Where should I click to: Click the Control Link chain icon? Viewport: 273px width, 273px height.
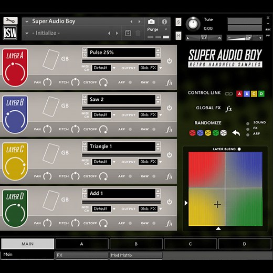[229, 94]
